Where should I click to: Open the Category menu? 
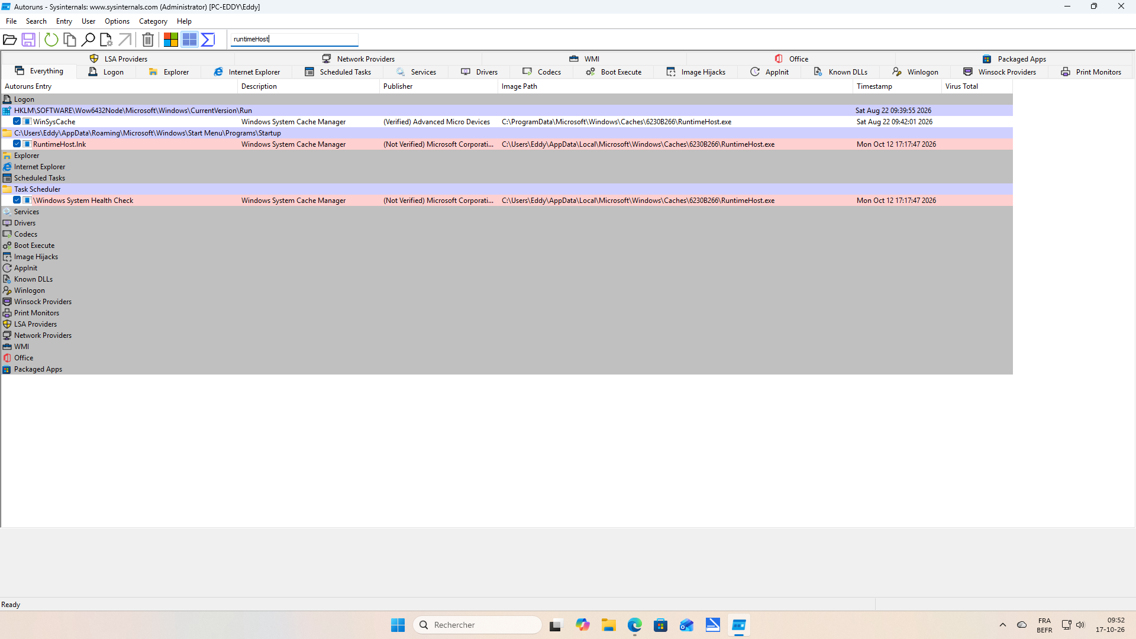coord(153,21)
